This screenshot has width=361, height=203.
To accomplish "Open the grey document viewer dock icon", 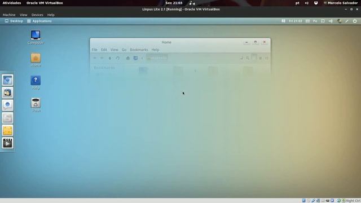I will tap(7, 118).
